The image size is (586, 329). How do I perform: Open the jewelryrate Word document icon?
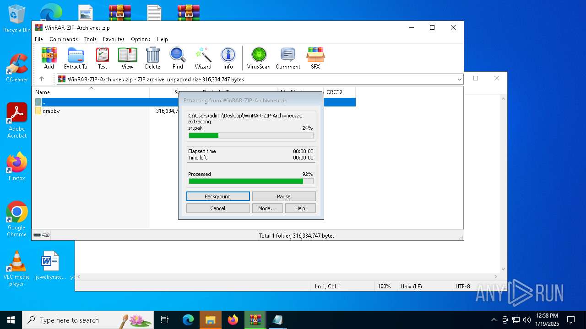click(x=50, y=265)
